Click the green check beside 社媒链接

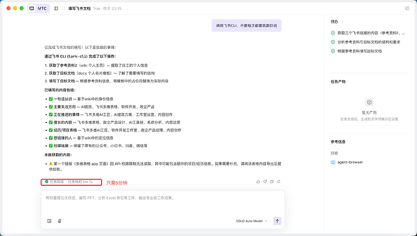point(51,145)
